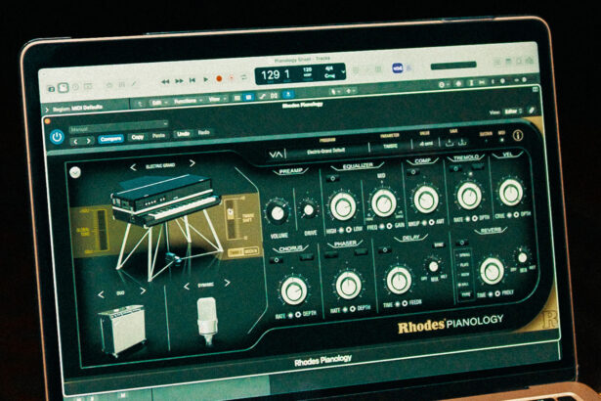Open the Functions menu
Viewport: 601px width, 401px height.
[x=187, y=102]
